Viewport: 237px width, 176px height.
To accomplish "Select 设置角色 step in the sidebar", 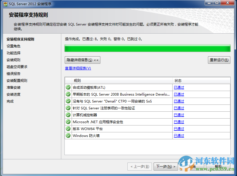I will 13,46.
